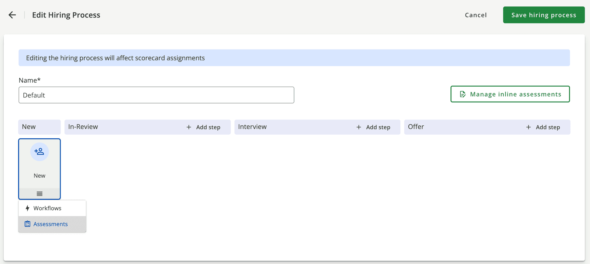Add a step to the Interview stage
The width and height of the screenshot is (590, 264).
(373, 127)
